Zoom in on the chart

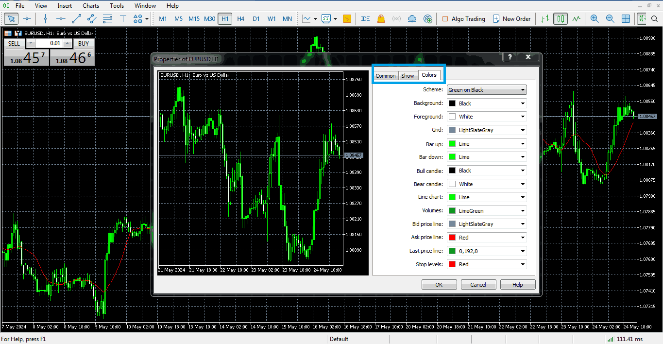595,19
